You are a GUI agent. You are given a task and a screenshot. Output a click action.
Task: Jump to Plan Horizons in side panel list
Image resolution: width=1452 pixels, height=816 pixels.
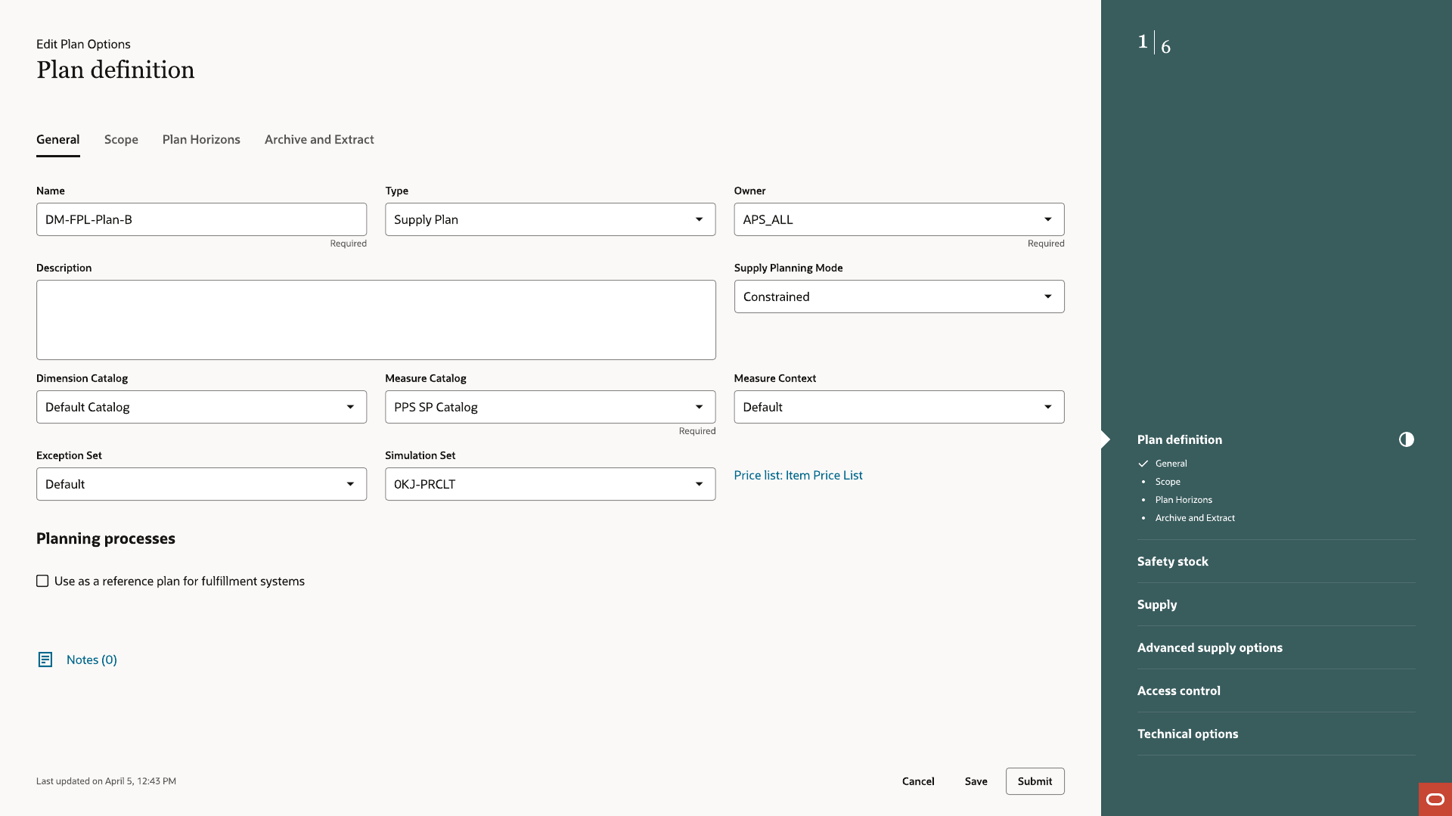[x=1184, y=500]
